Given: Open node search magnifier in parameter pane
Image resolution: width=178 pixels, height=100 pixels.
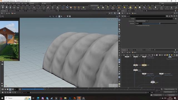Looking at the screenshot, I should (x=172, y=16).
